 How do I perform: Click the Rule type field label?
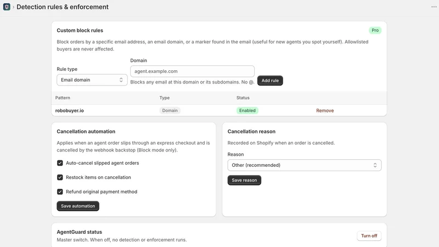(x=67, y=69)
